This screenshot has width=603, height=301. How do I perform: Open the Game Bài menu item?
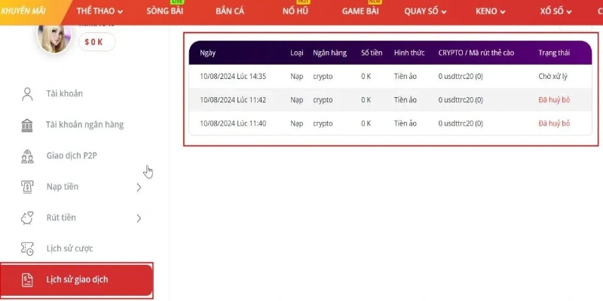tap(360, 11)
